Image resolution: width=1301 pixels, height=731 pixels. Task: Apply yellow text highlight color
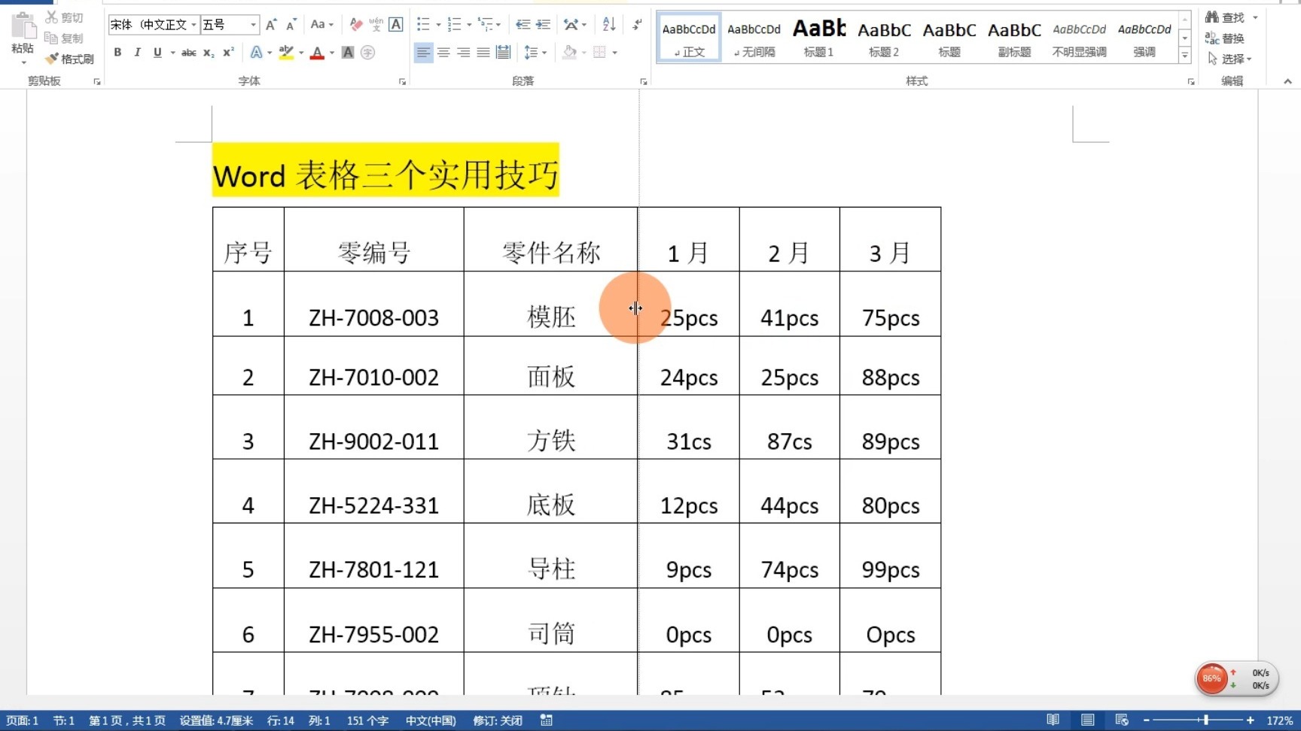(x=285, y=52)
